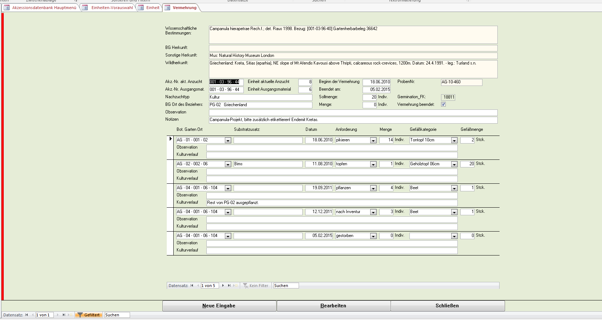Viewport: 602px width, 320px height.
Task: Click Suchen box next to 'Kein Filter'
Action: (x=286, y=286)
